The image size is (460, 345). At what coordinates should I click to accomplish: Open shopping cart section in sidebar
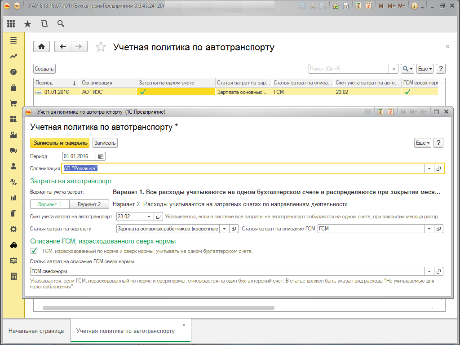tap(13, 103)
